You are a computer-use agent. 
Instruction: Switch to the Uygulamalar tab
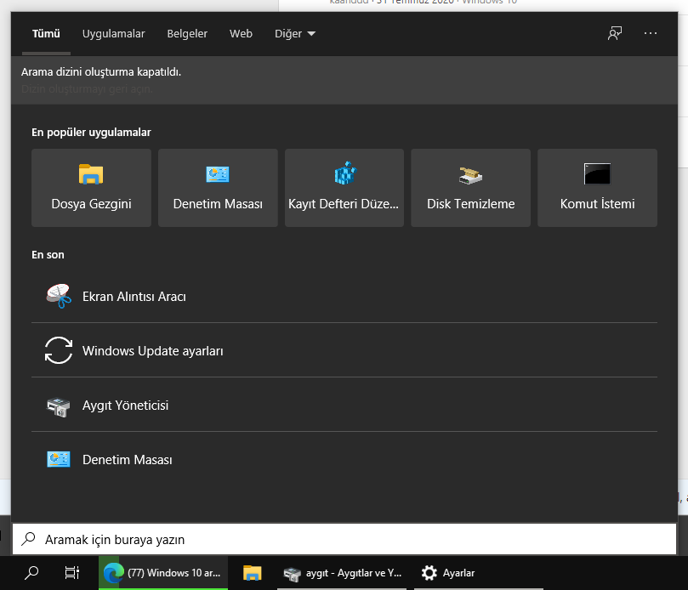point(114,34)
